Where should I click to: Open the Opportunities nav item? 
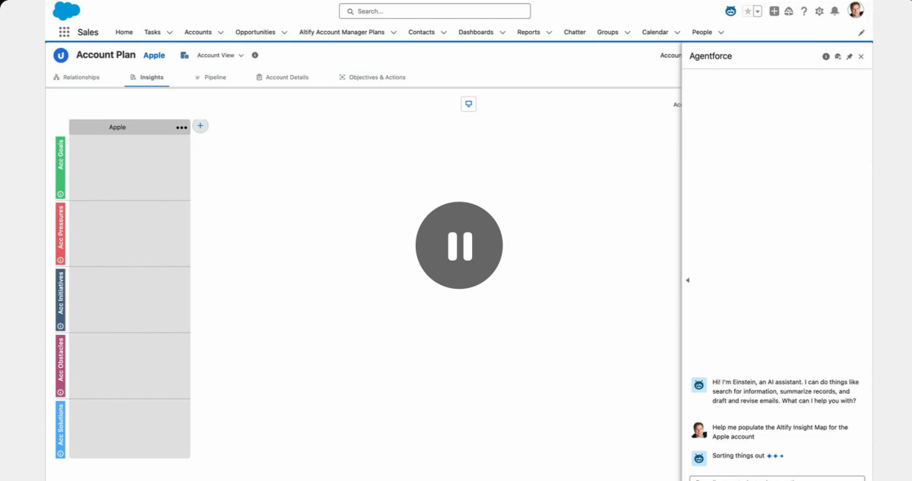pos(255,33)
